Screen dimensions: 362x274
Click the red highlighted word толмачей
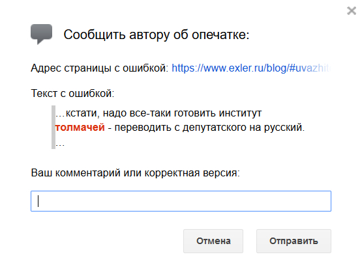coord(80,127)
